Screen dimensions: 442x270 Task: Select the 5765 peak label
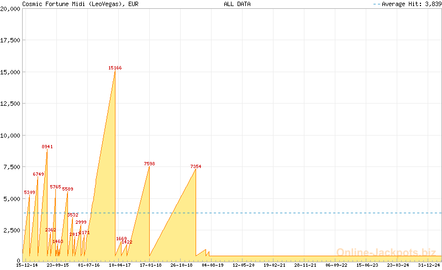55,187
